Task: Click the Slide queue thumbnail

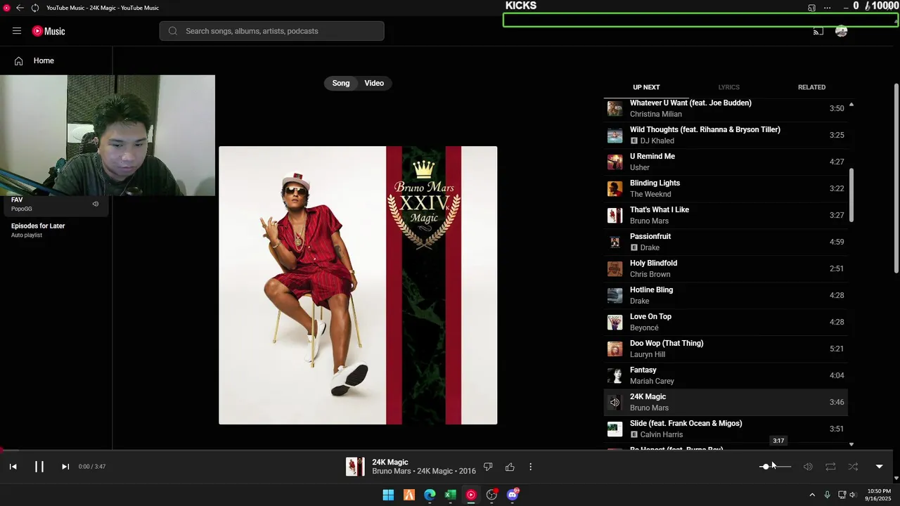Action: pos(615,429)
